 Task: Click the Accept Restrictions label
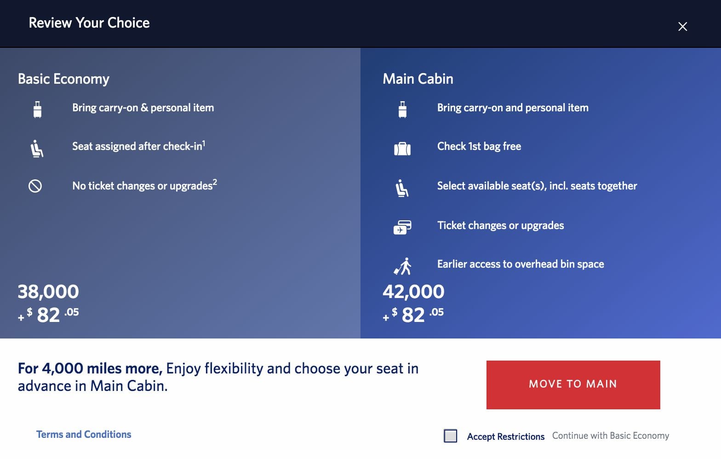(x=505, y=436)
